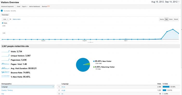
Task: Set graph granularity to Month
Action: coord(176,19)
